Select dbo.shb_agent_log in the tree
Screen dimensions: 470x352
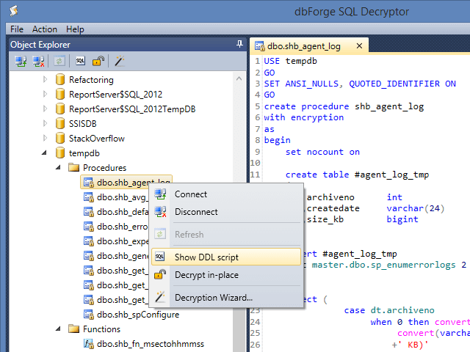click(x=126, y=182)
